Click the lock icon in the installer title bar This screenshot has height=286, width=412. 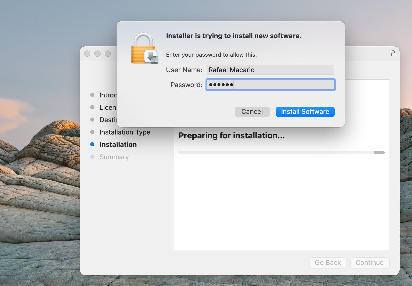[393, 53]
